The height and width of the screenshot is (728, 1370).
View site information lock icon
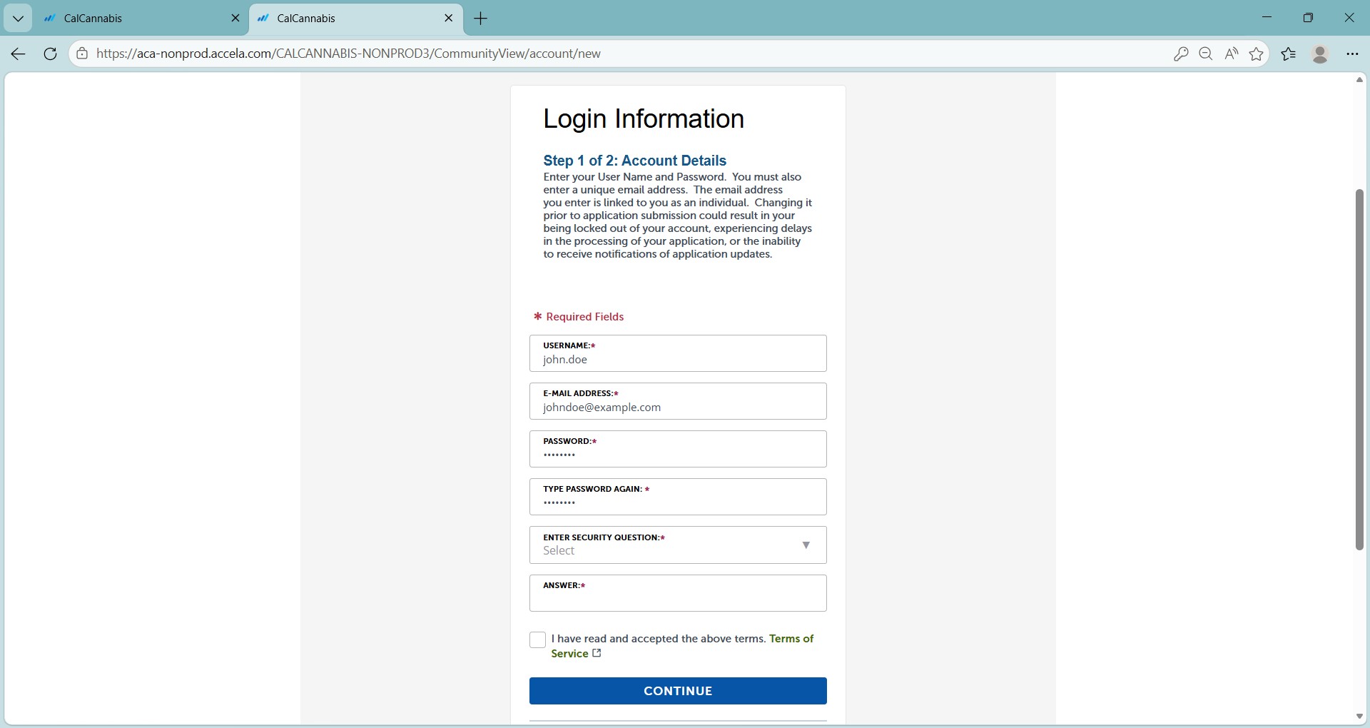[x=82, y=54]
